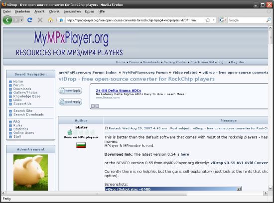Screen dimensions: 274x203
Task: Click Downloads in the top site navigation bar
Action: 151,62
